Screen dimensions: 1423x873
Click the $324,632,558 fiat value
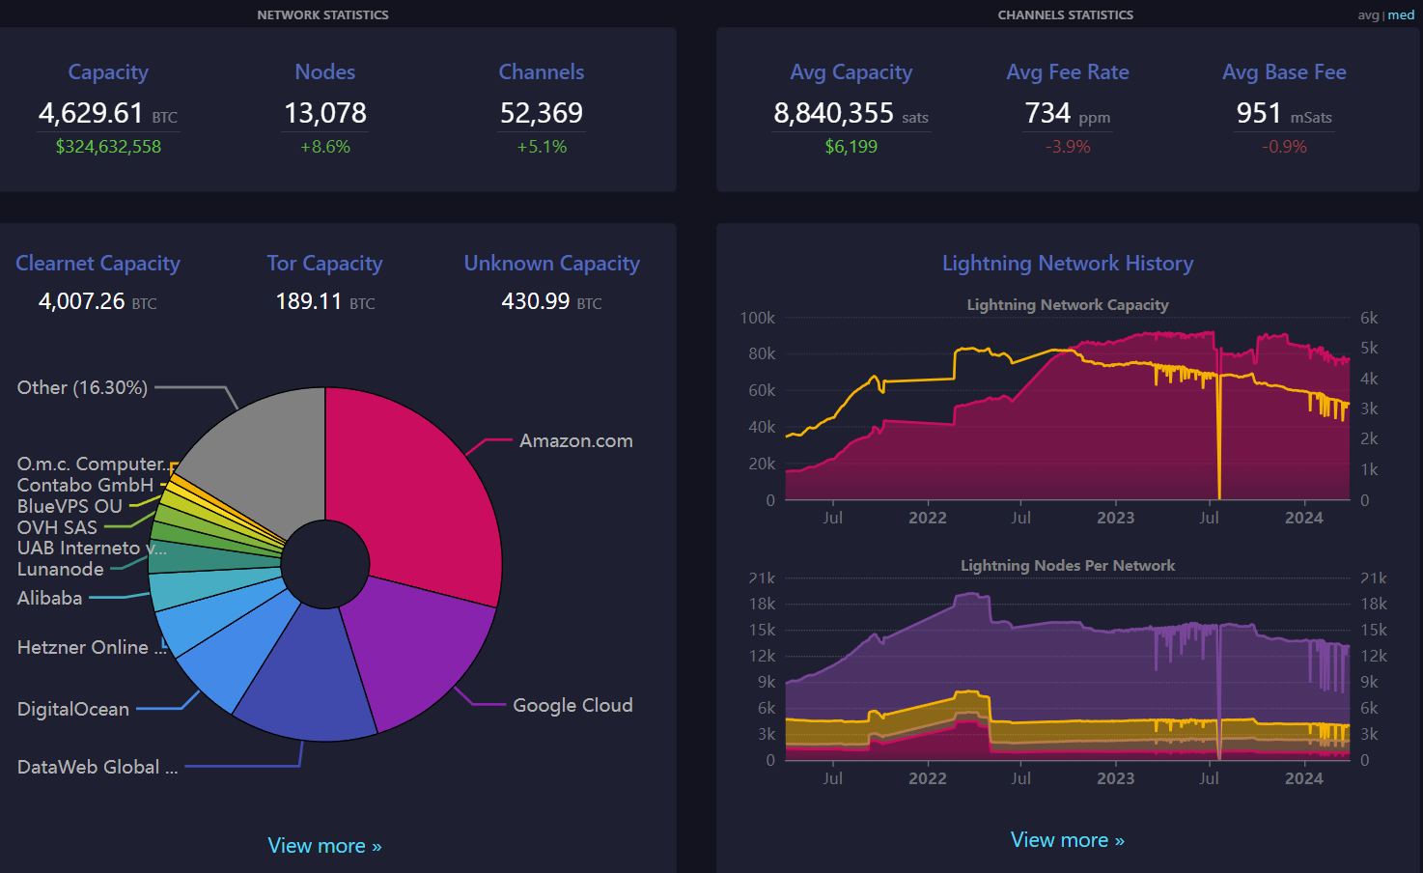108,147
